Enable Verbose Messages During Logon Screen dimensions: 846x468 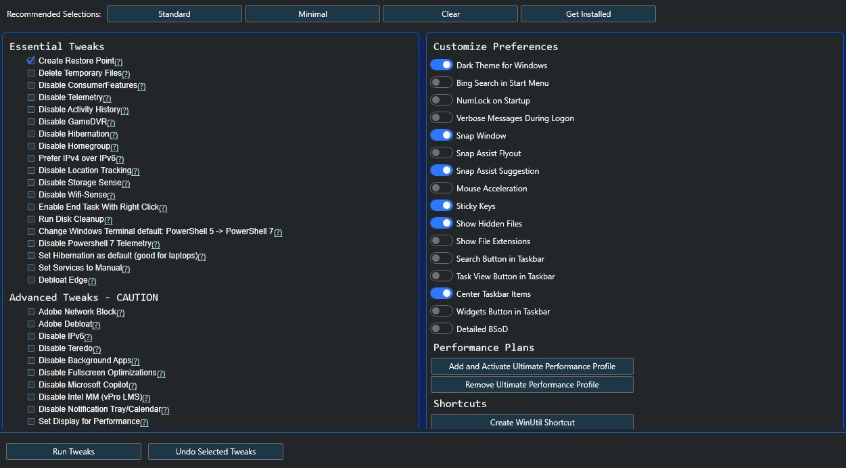tap(442, 118)
